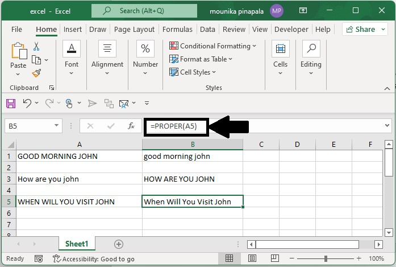396x267 pixels.
Task: Click the Cut scissors icon
Action: point(36,47)
